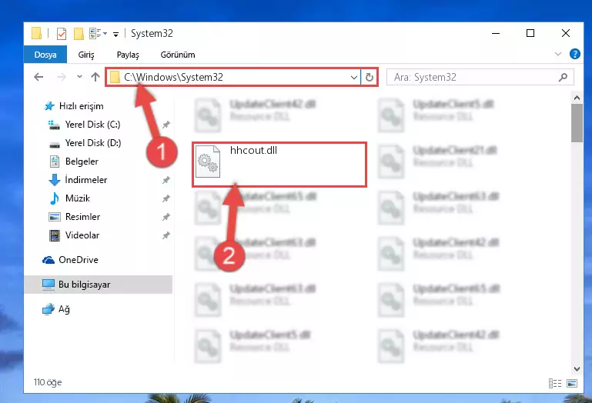592x403 pixels.
Task: Click the folder icon in title bar
Action: (37, 34)
